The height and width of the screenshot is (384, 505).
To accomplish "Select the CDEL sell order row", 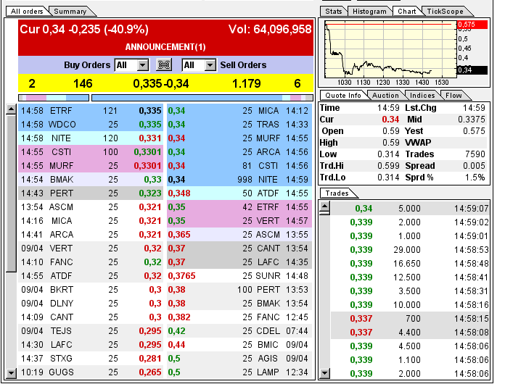I will pos(239,331).
